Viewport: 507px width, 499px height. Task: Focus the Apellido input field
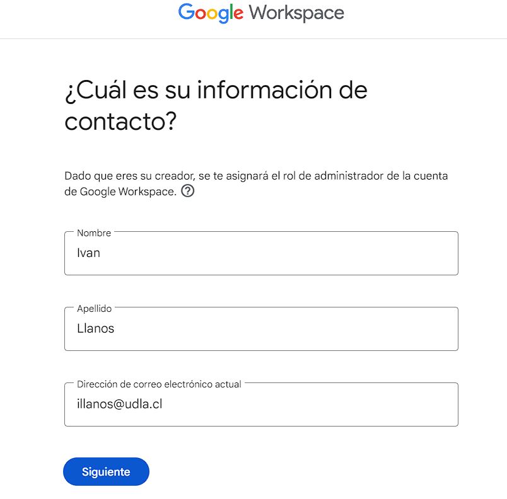[261, 329]
